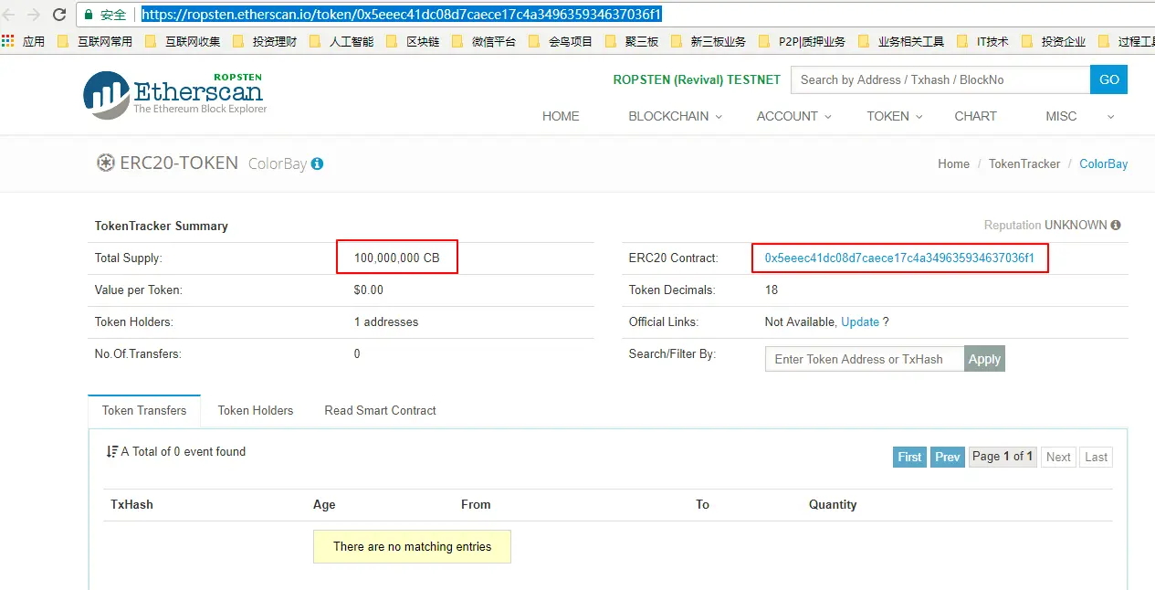Click the sort icon beside event total
This screenshot has height=590, width=1155.
pyautogui.click(x=112, y=451)
